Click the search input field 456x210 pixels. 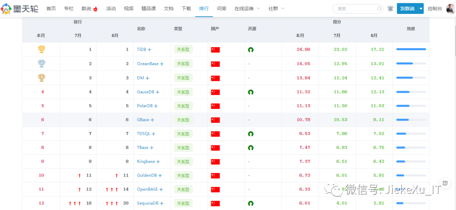(x=357, y=9)
